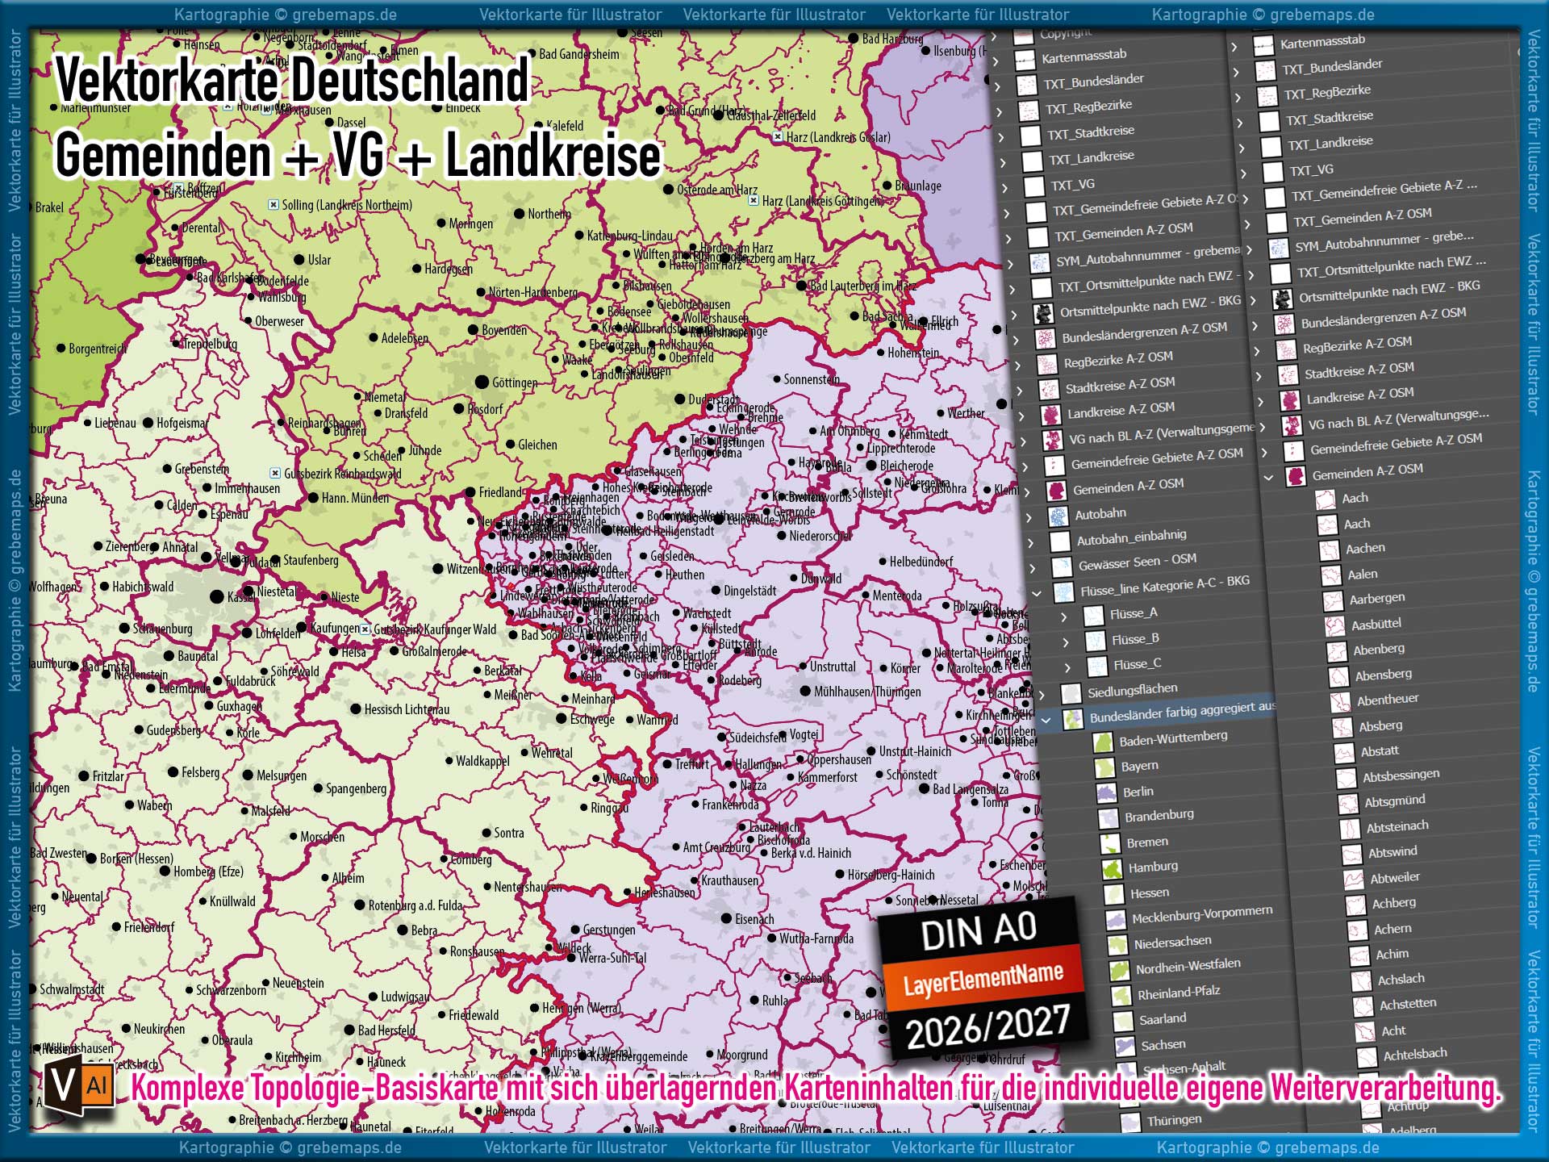The height and width of the screenshot is (1162, 1549).
Task: Click the Aalen path thumbnail
Action: [1332, 577]
